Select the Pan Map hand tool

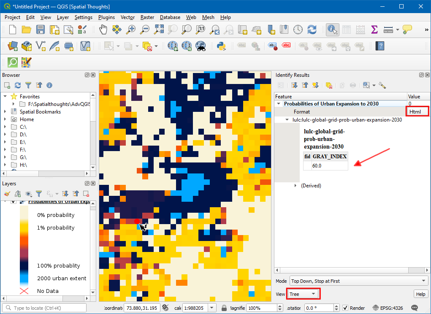[x=103, y=30]
